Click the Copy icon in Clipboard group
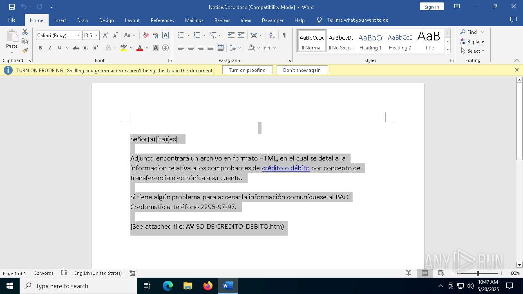 pos(25,41)
